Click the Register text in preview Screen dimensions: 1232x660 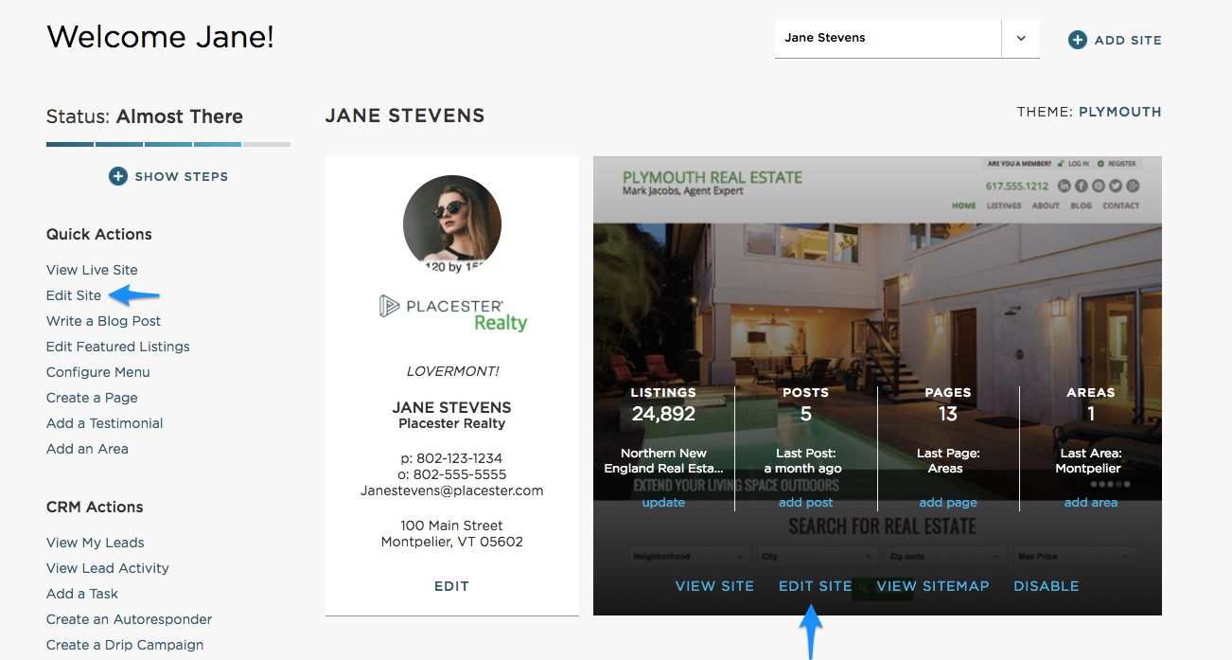(1122, 164)
